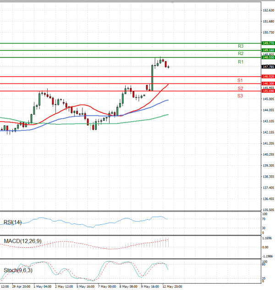Click the RSI(14) indicator label

[x=13, y=223]
